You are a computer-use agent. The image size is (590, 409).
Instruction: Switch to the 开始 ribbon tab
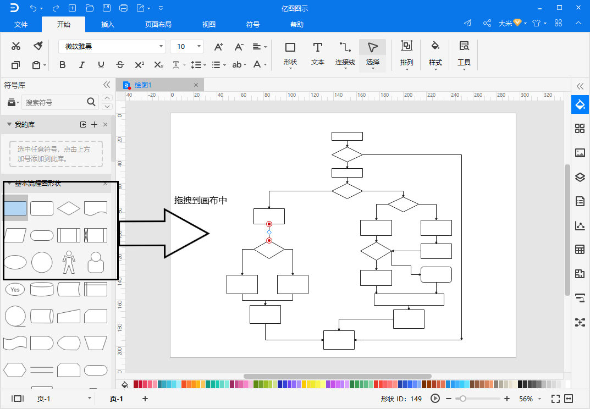[x=64, y=24]
